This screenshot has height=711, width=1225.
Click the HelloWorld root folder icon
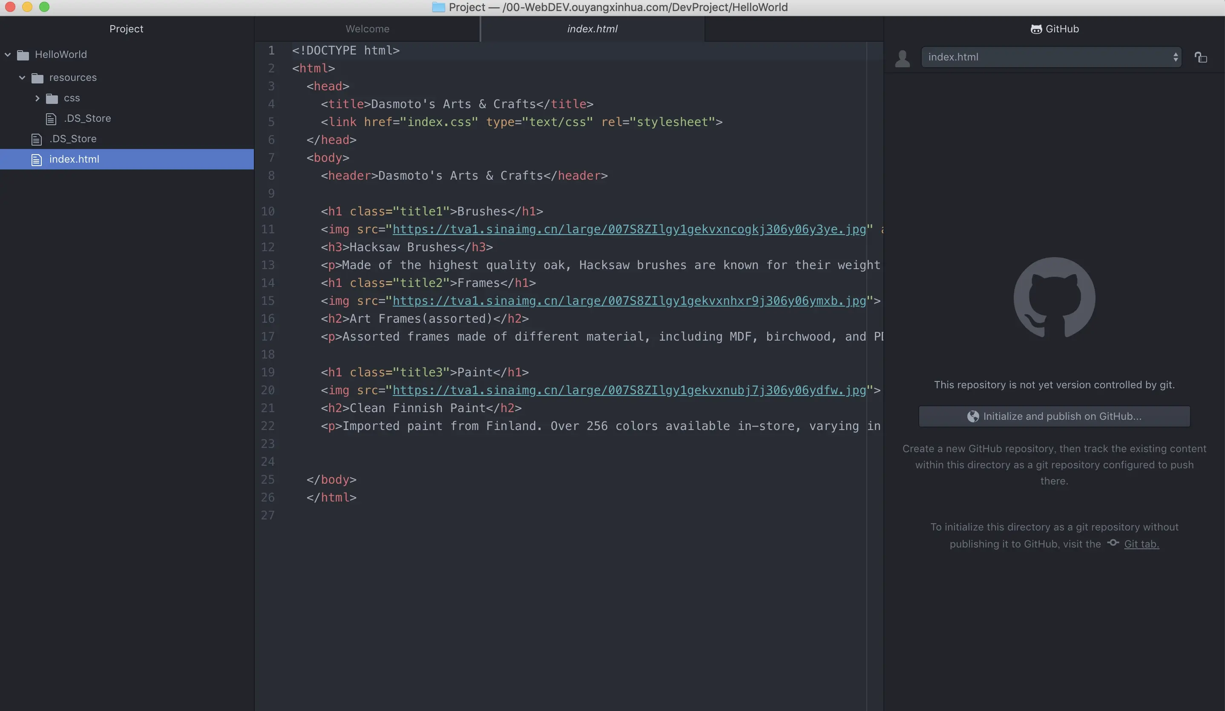click(x=23, y=55)
